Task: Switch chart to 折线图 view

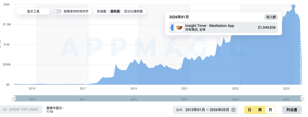Action: (102, 11)
